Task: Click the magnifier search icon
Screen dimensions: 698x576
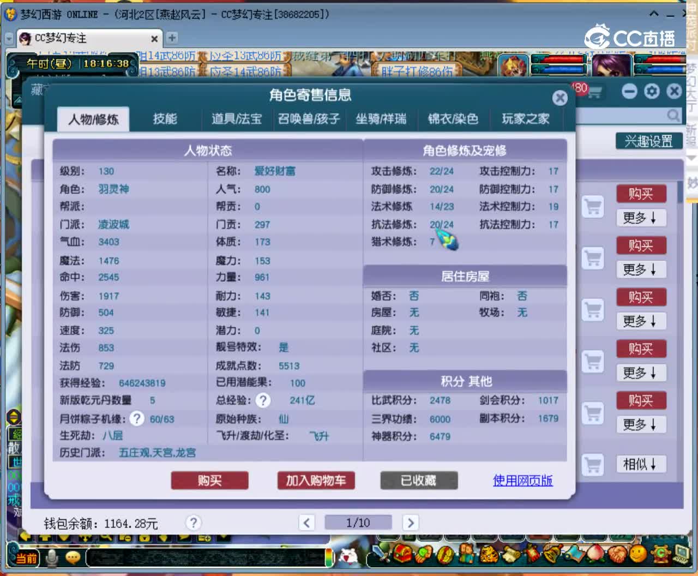Action: pos(673,115)
